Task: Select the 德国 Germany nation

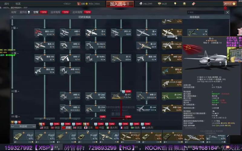Action: [55, 128]
